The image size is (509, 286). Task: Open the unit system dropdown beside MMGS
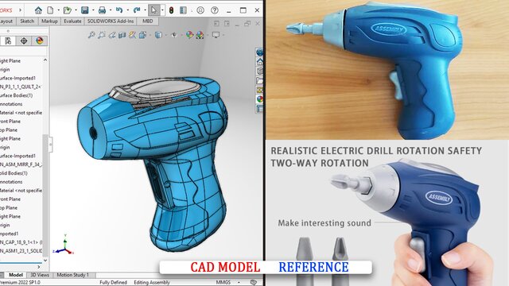click(239, 283)
